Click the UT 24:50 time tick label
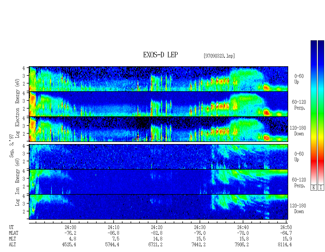 pos(286,227)
